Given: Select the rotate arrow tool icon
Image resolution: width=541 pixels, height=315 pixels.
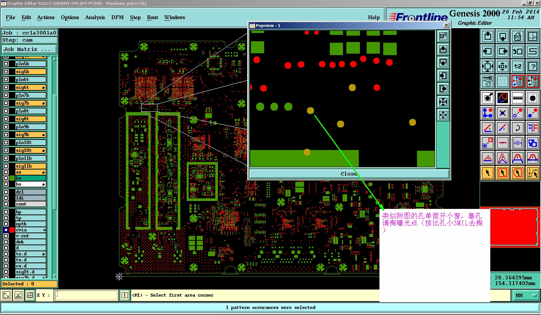Looking at the screenshot, I should pyautogui.click(x=518, y=128).
